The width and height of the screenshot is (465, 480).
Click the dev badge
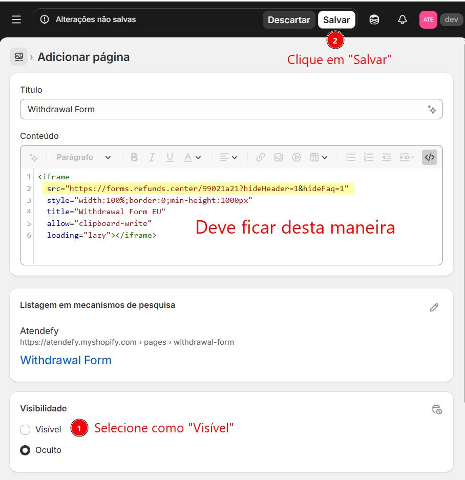(x=451, y=19)
